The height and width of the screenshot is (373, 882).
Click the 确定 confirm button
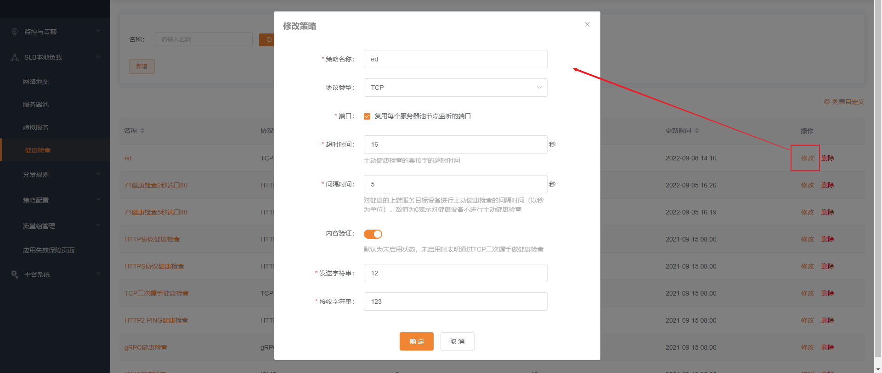(x=416, y=341)
